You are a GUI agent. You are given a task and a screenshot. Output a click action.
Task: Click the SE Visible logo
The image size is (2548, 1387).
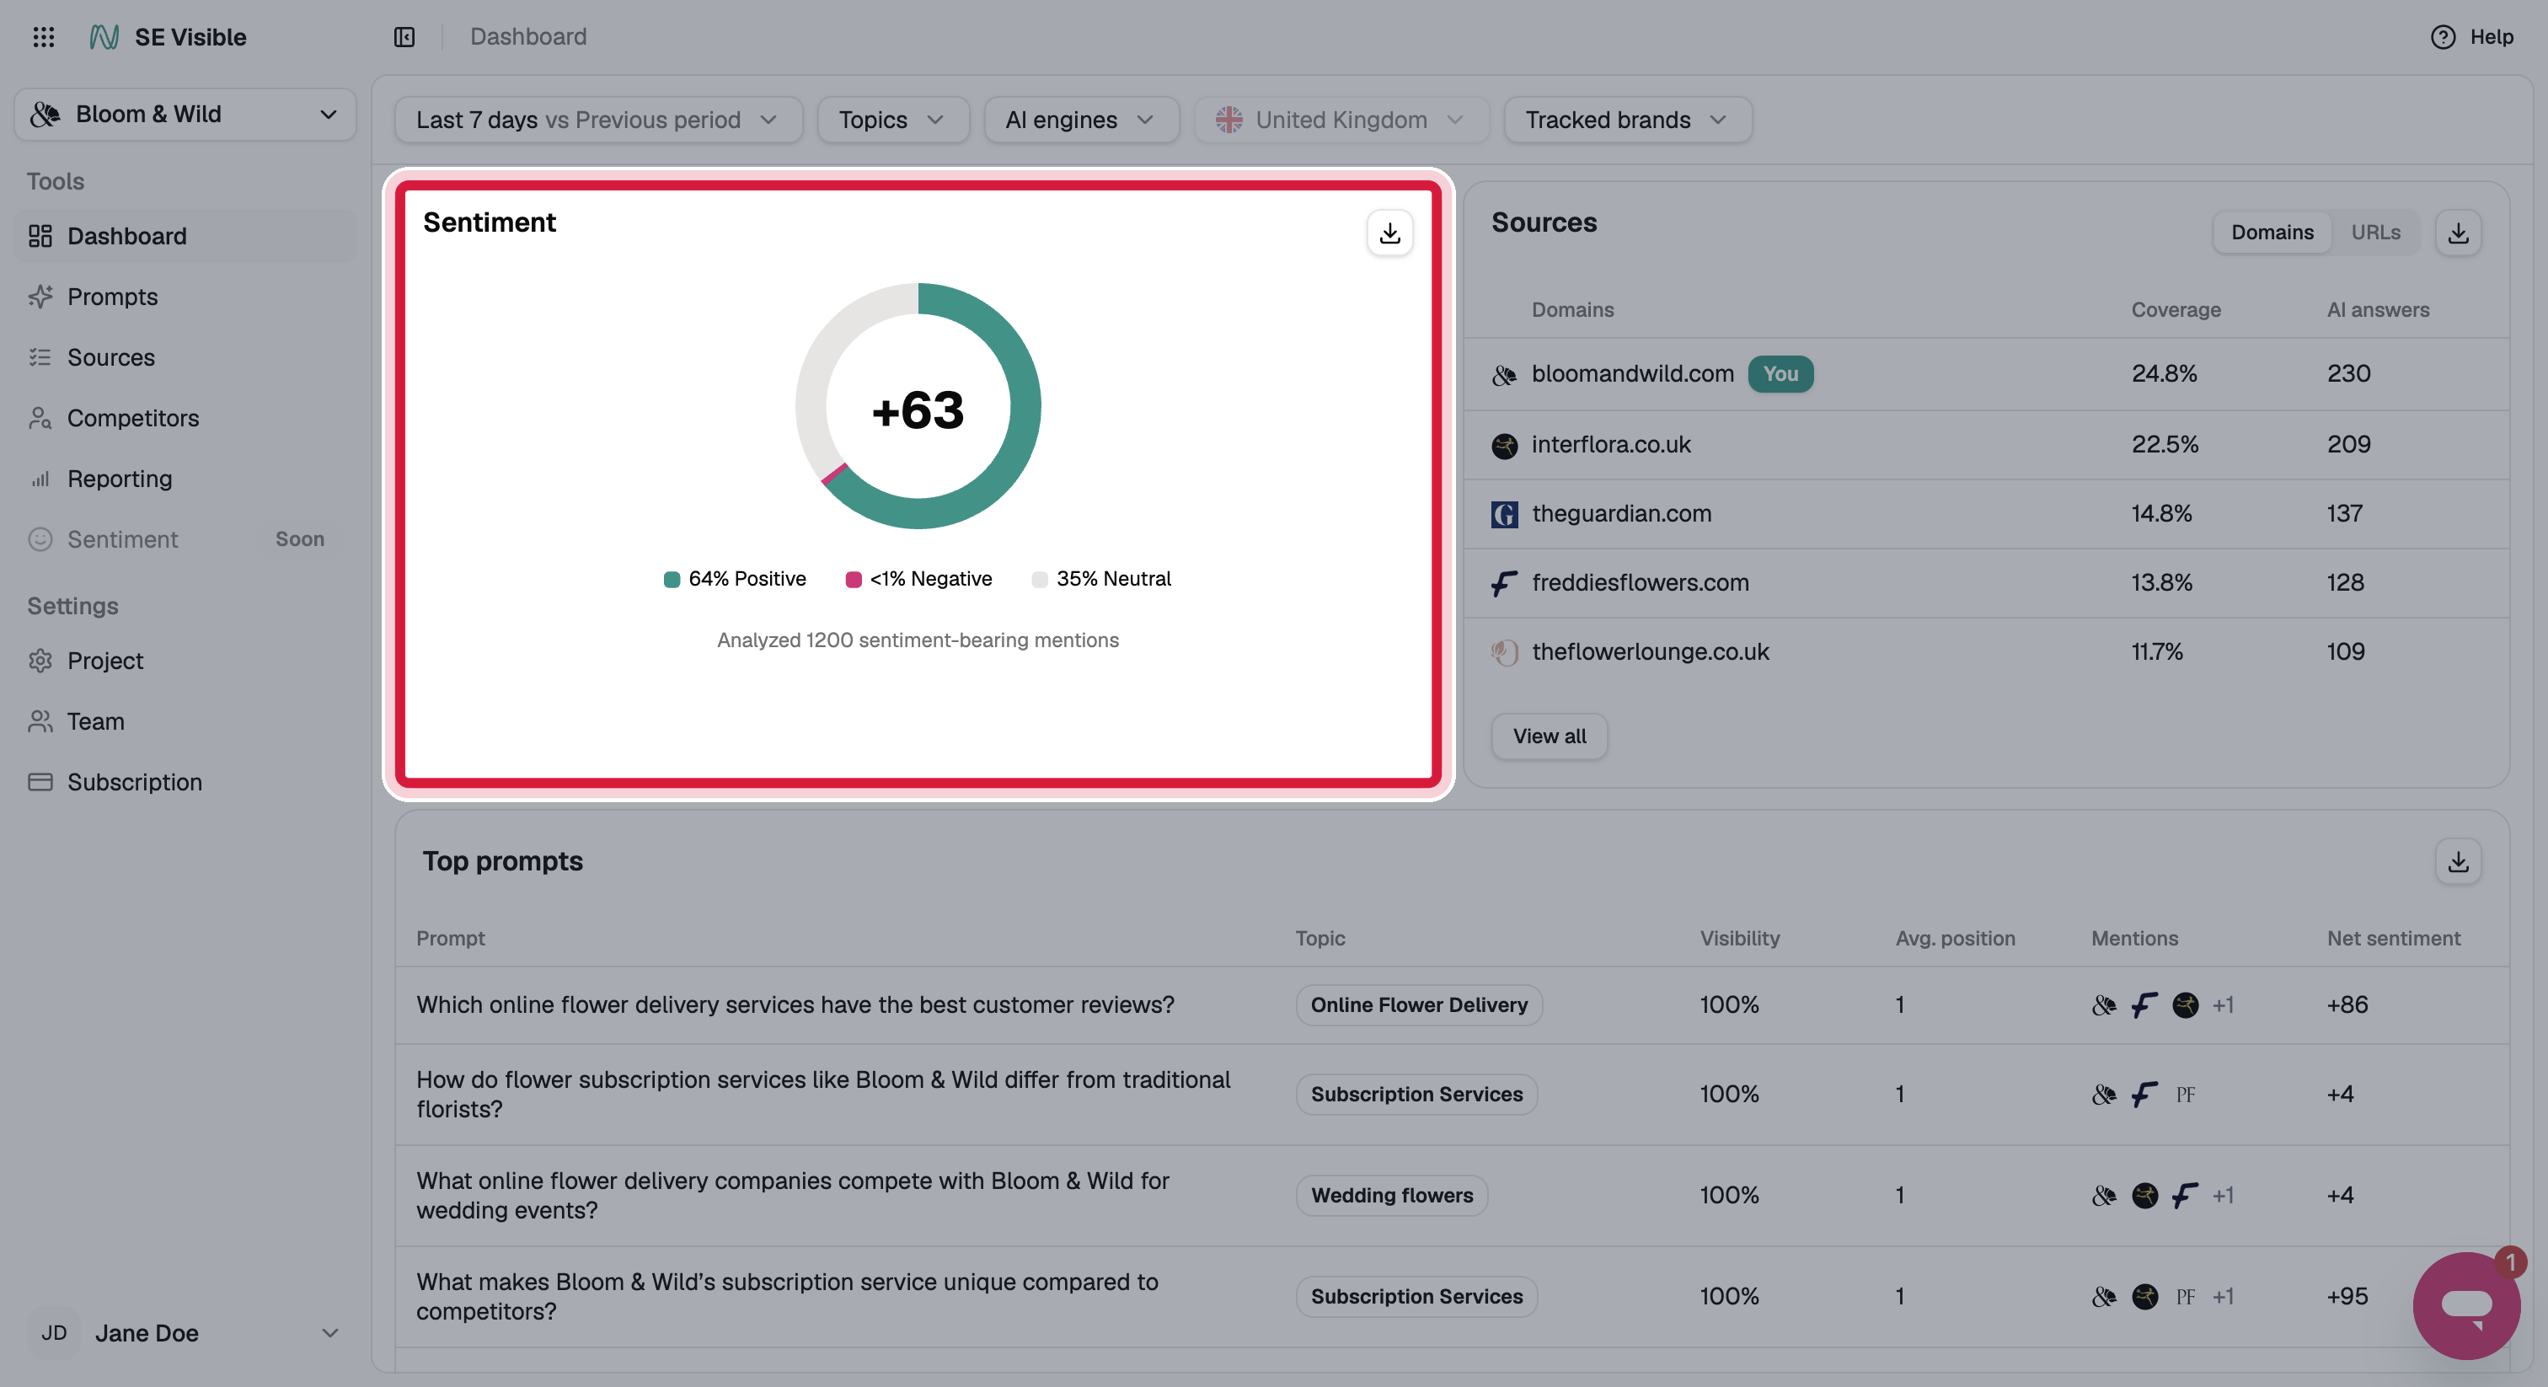[x=167, y=36]
